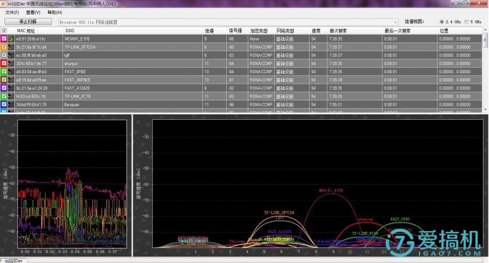Click the inSSIDer app icon in title bar

3,4
